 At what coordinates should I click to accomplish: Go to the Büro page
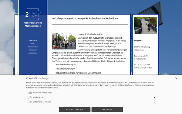[33, 43]
